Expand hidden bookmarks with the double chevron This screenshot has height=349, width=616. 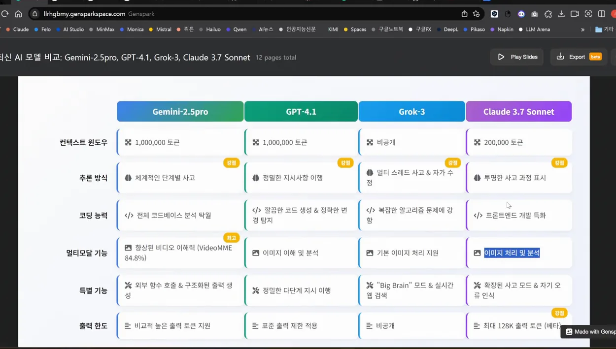coord(582,30)
